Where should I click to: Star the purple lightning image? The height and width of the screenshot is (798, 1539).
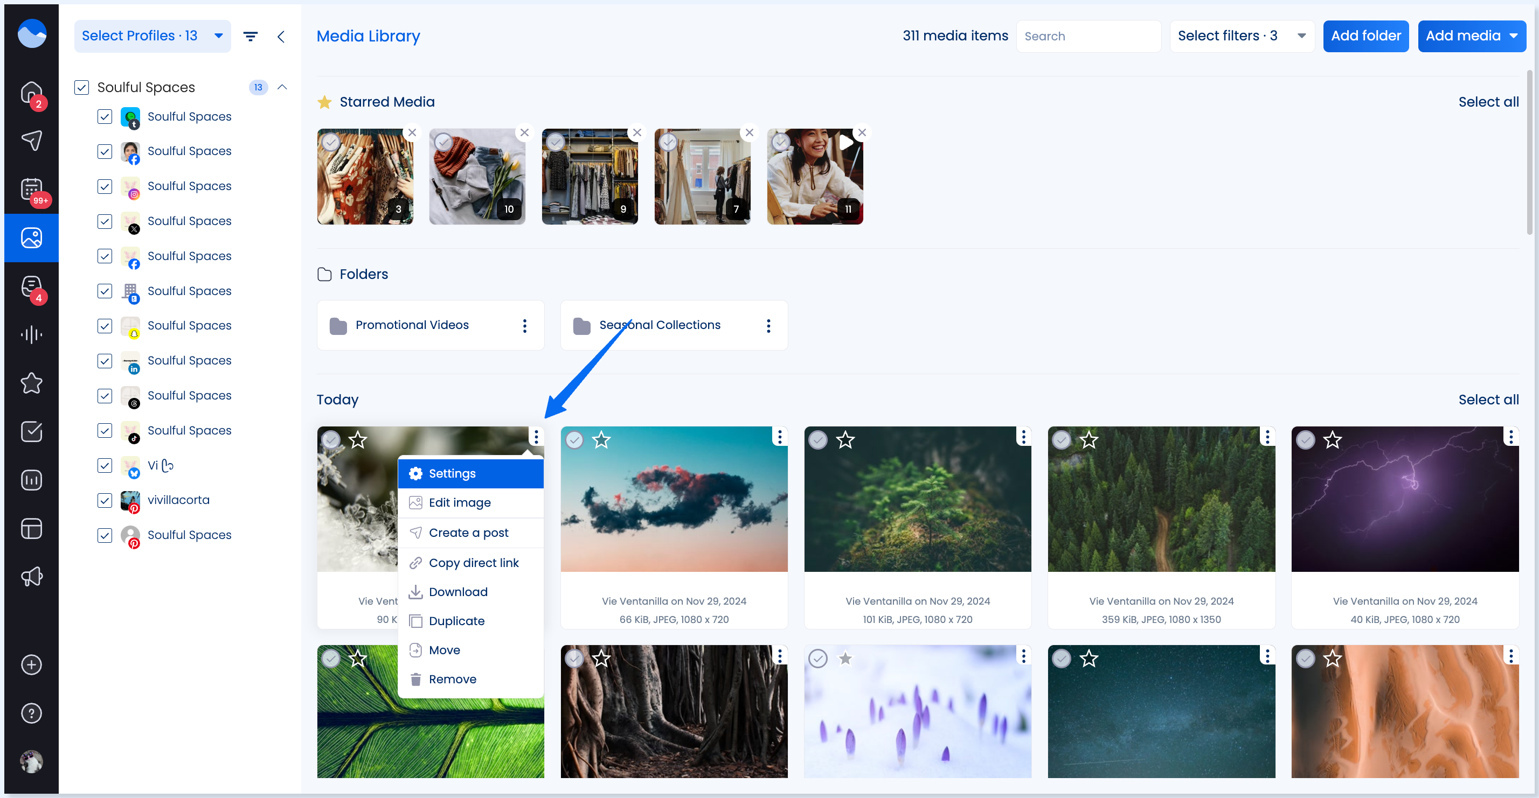pos(1333,440)
